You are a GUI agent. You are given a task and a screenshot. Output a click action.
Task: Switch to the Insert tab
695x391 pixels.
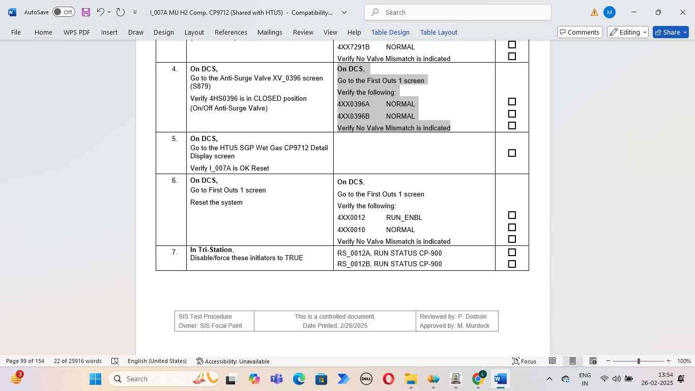point(109,32)
